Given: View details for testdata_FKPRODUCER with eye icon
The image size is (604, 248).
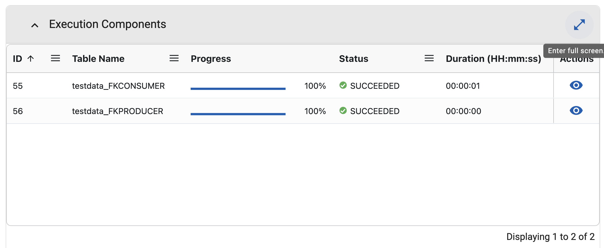Looking at the screenshot, I should click(576, 111).
